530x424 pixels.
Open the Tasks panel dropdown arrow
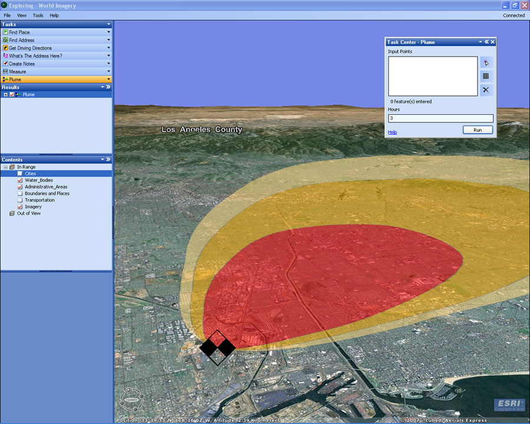pos(108,24)
